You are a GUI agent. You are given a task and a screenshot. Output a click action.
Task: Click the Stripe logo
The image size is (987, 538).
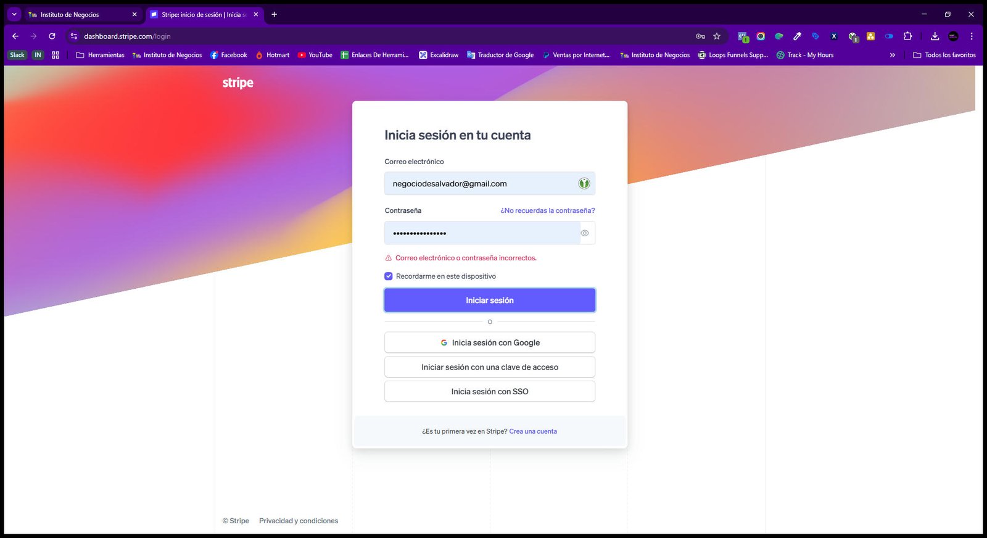[237, 83]
